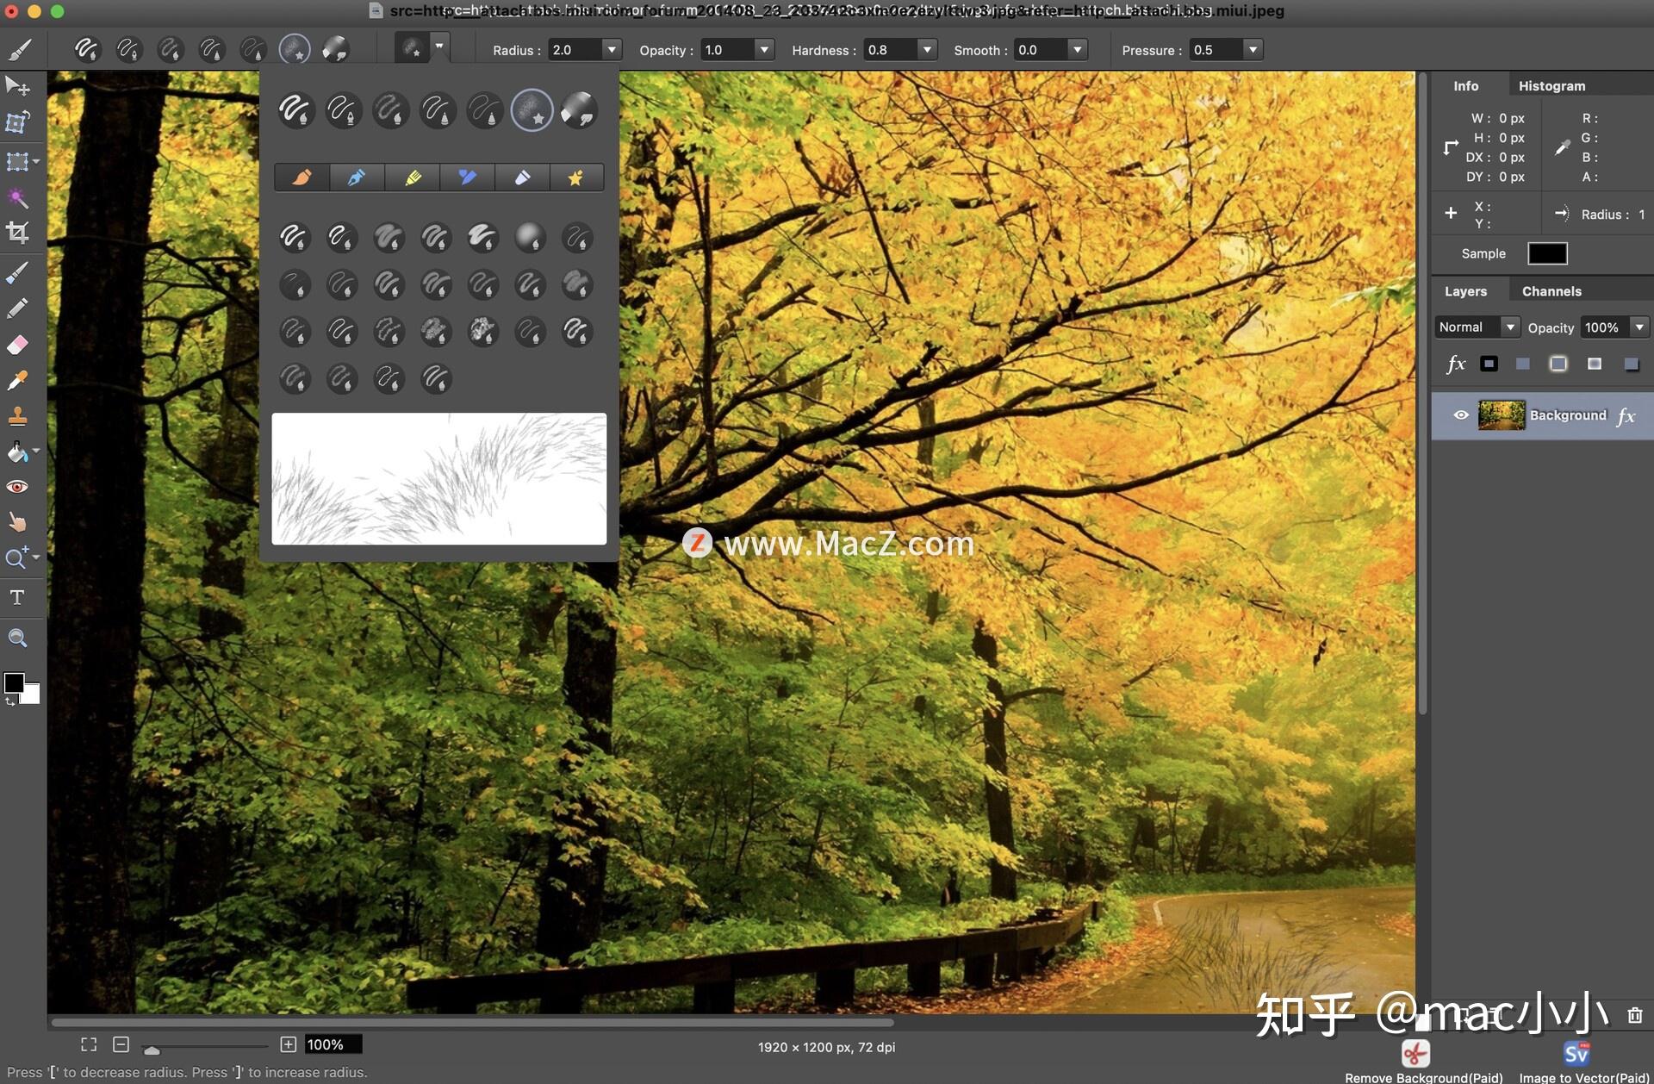Select the Crop tool
The image size is (1654, 1084).
[19, 232]
